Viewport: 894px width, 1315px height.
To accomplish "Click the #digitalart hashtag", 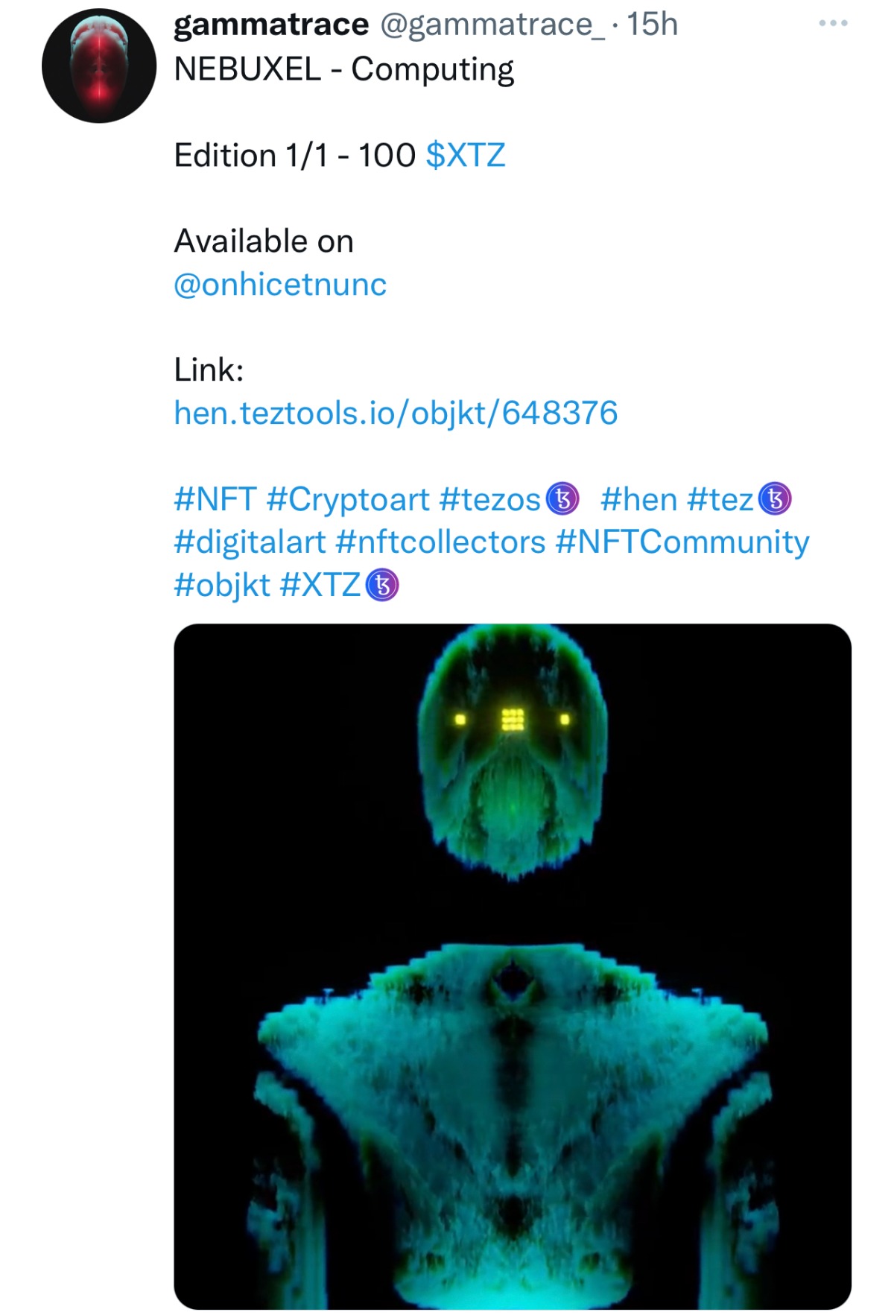I will click(x=250, y=542).
